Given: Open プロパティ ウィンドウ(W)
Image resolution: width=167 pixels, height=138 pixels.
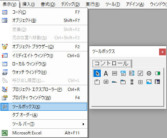Looking at the screenshot, I should [x=44, y=98].
